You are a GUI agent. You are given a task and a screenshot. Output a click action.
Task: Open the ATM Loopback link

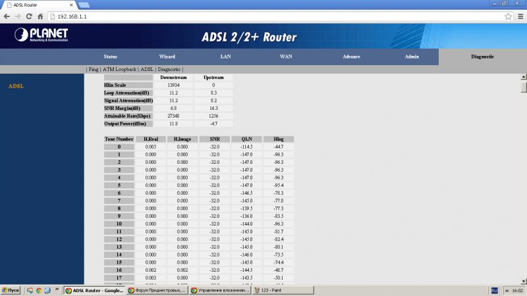point(119,69)
